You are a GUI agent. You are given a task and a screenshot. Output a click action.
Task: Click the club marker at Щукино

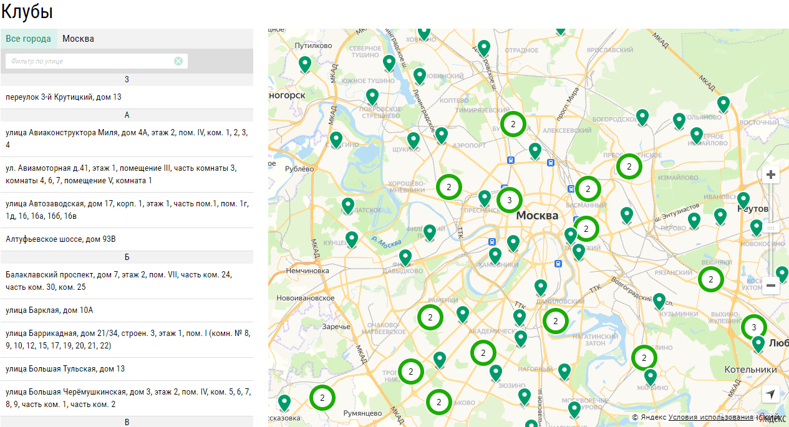coord(414,141)
